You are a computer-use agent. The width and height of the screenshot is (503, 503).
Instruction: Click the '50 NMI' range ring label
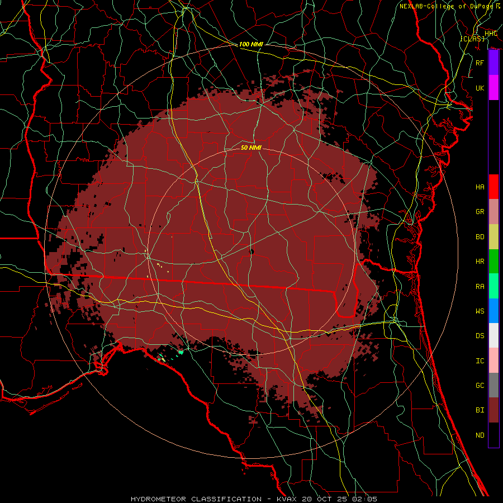[251, 148]
